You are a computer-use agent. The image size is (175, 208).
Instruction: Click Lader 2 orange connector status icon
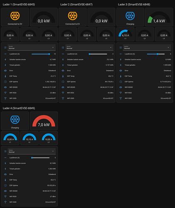click(x=73, y=16)
